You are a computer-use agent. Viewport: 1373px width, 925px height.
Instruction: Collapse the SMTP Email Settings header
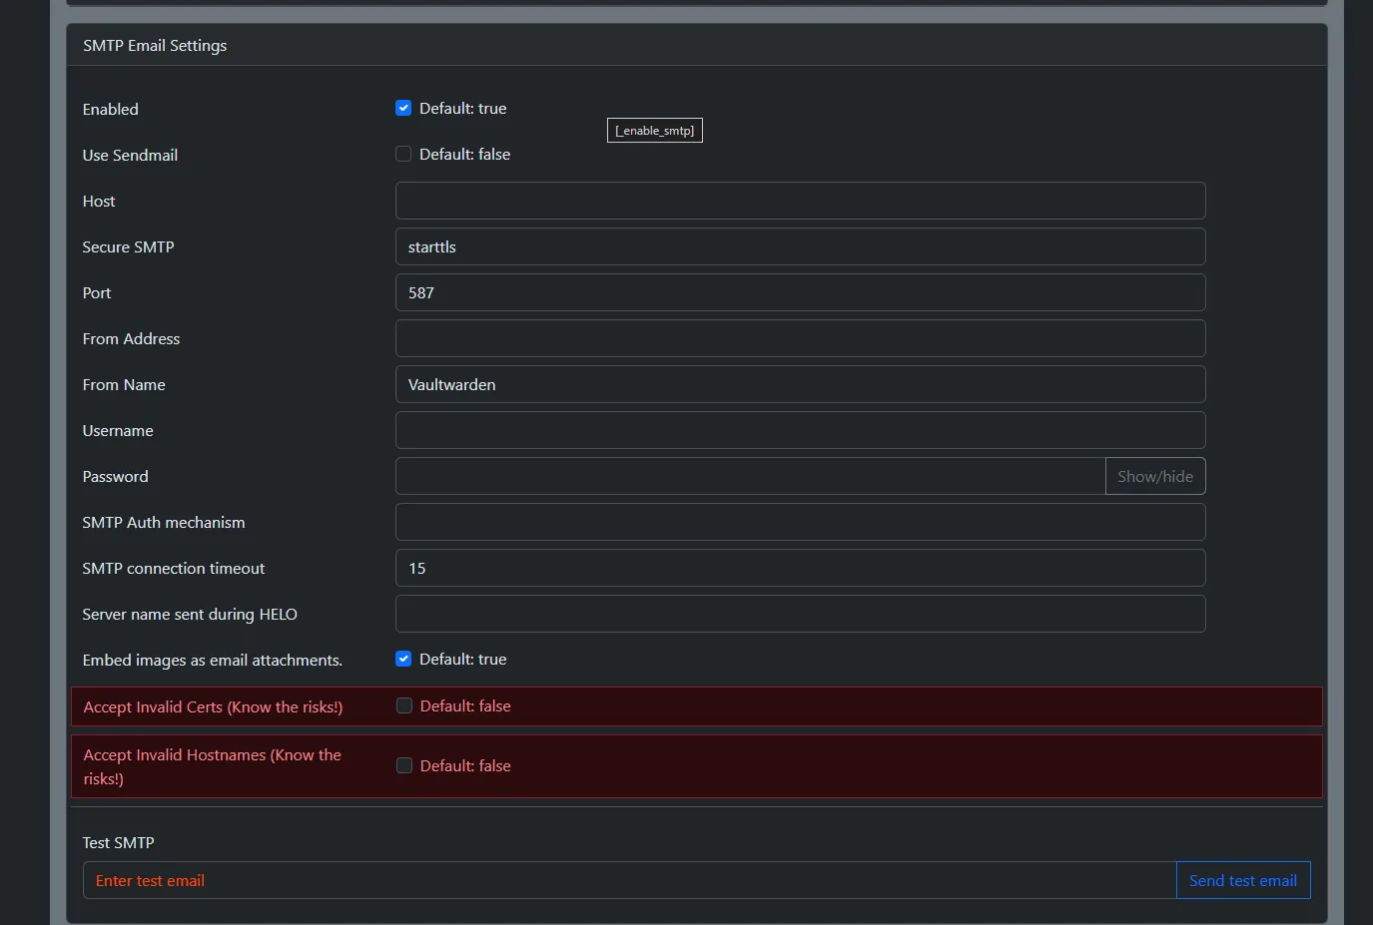click(x=155, y=46)
